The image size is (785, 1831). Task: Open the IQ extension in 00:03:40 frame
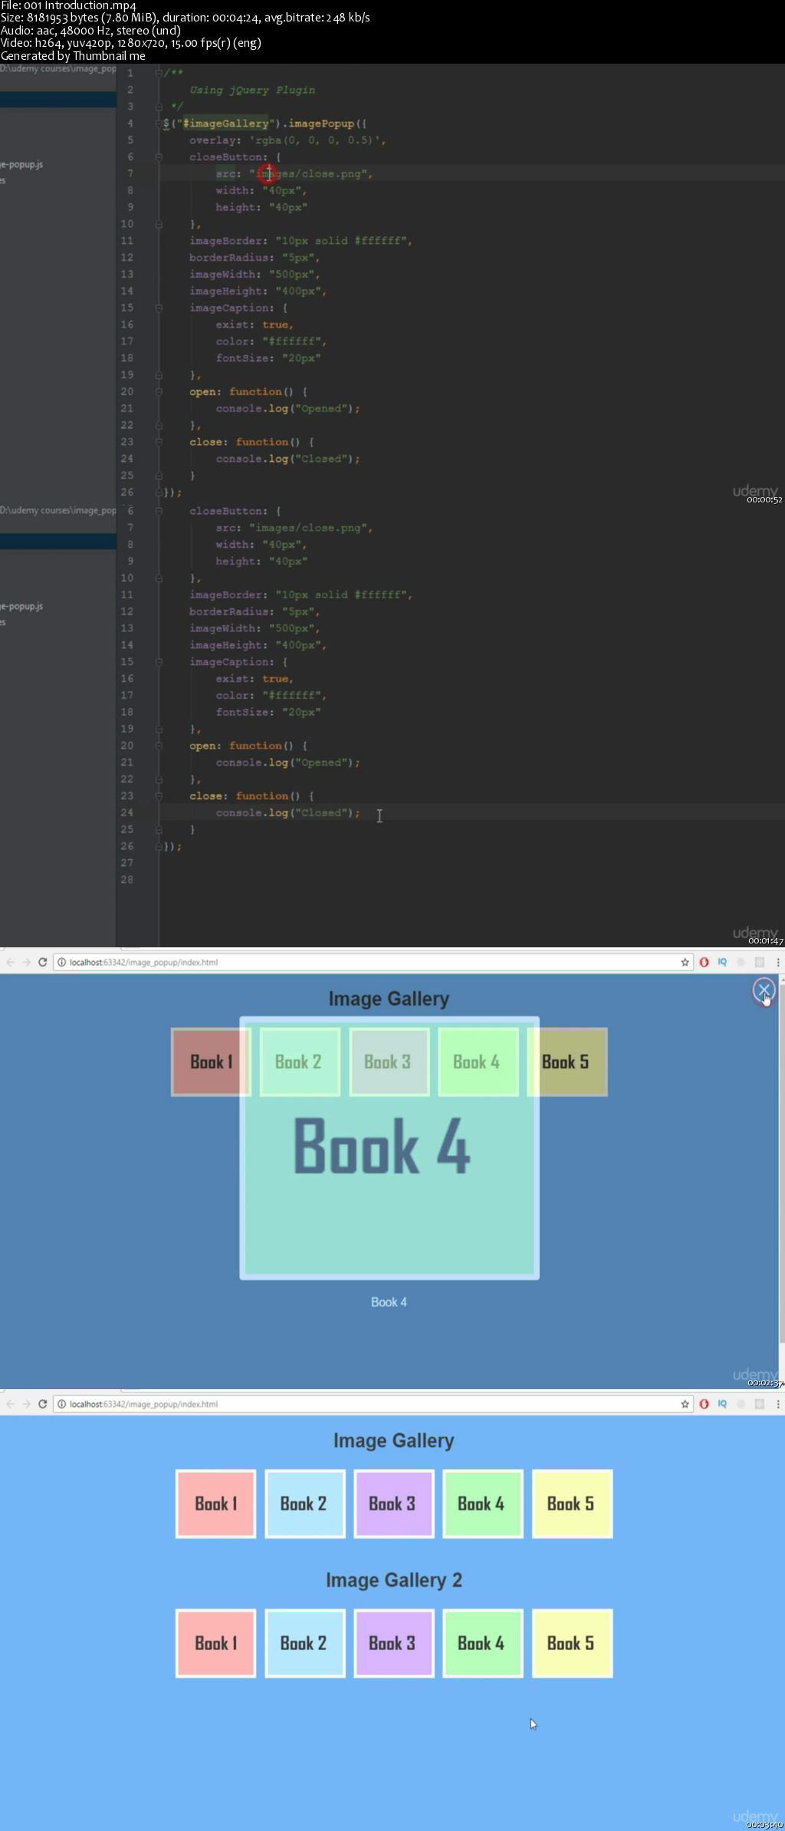[x=722, y=1404]
